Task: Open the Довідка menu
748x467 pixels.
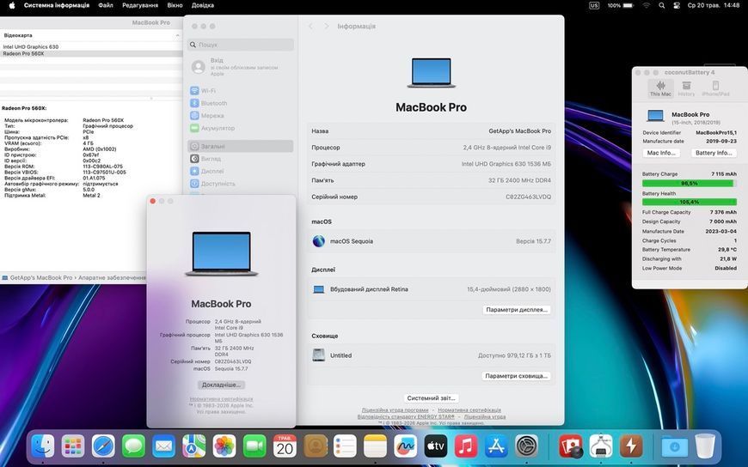Action: pos(203,6)
